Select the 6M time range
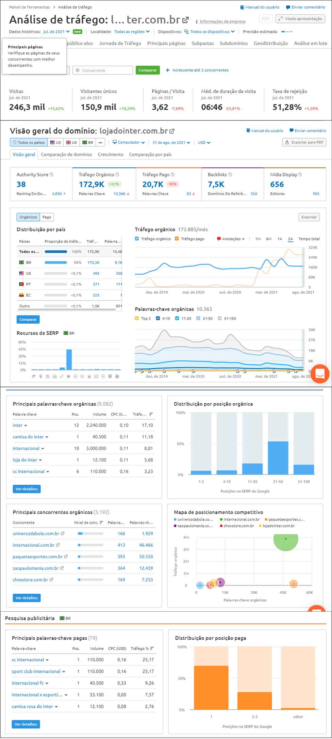This screenshot has width=332, height=739. 269,239
